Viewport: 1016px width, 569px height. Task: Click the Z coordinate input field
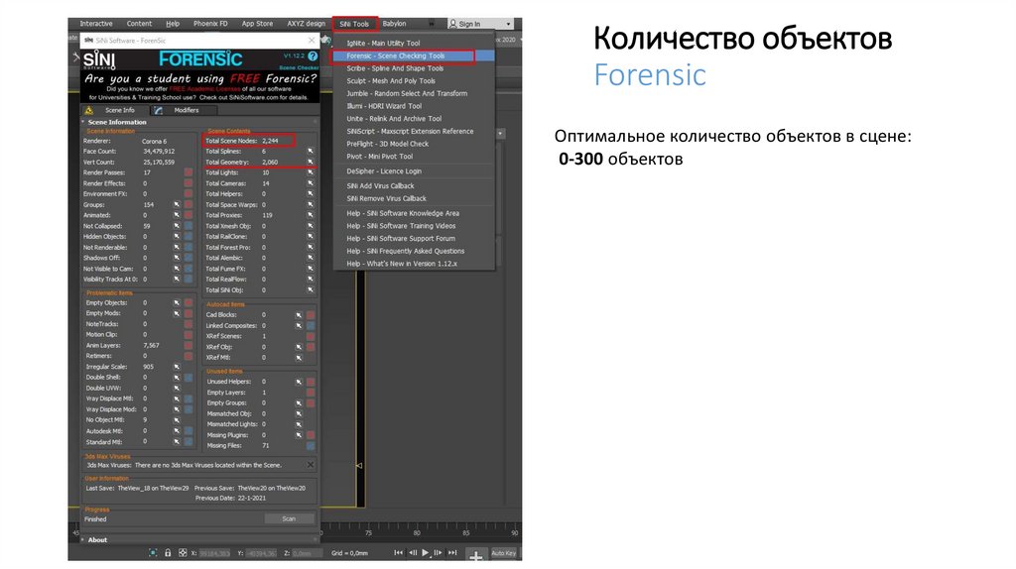(x=306, y=553)
